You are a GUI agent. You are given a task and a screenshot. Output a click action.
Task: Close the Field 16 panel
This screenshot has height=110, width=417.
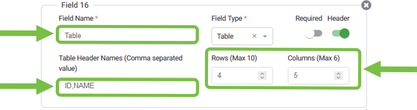coord(366,5)
